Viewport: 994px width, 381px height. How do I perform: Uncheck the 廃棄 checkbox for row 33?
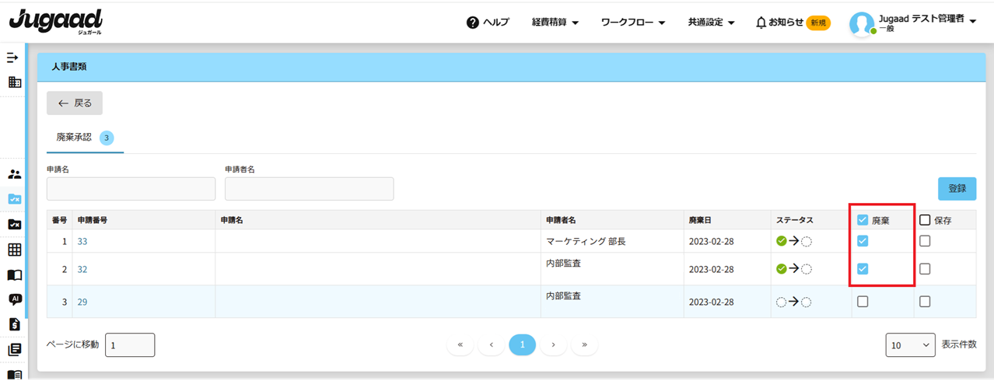click(x=863, y=241)
